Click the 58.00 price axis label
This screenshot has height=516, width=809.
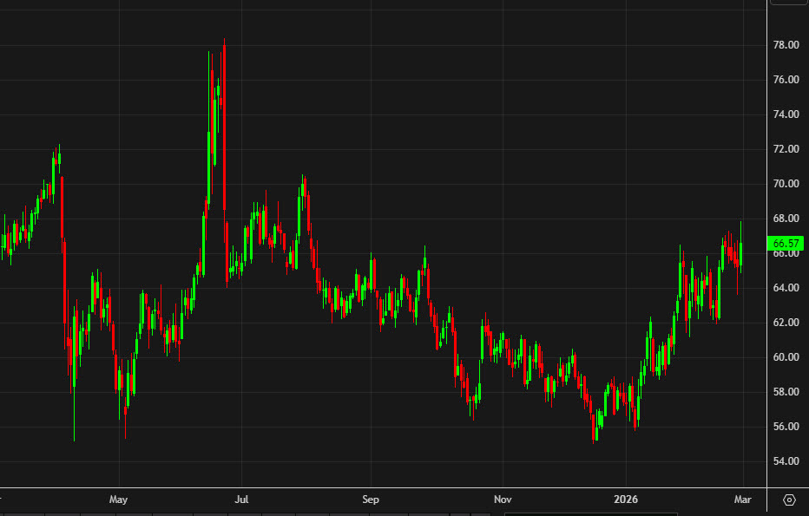[786, 392]
